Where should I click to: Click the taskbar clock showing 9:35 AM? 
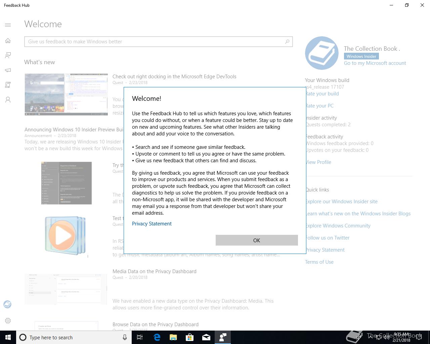coord(401,337)
